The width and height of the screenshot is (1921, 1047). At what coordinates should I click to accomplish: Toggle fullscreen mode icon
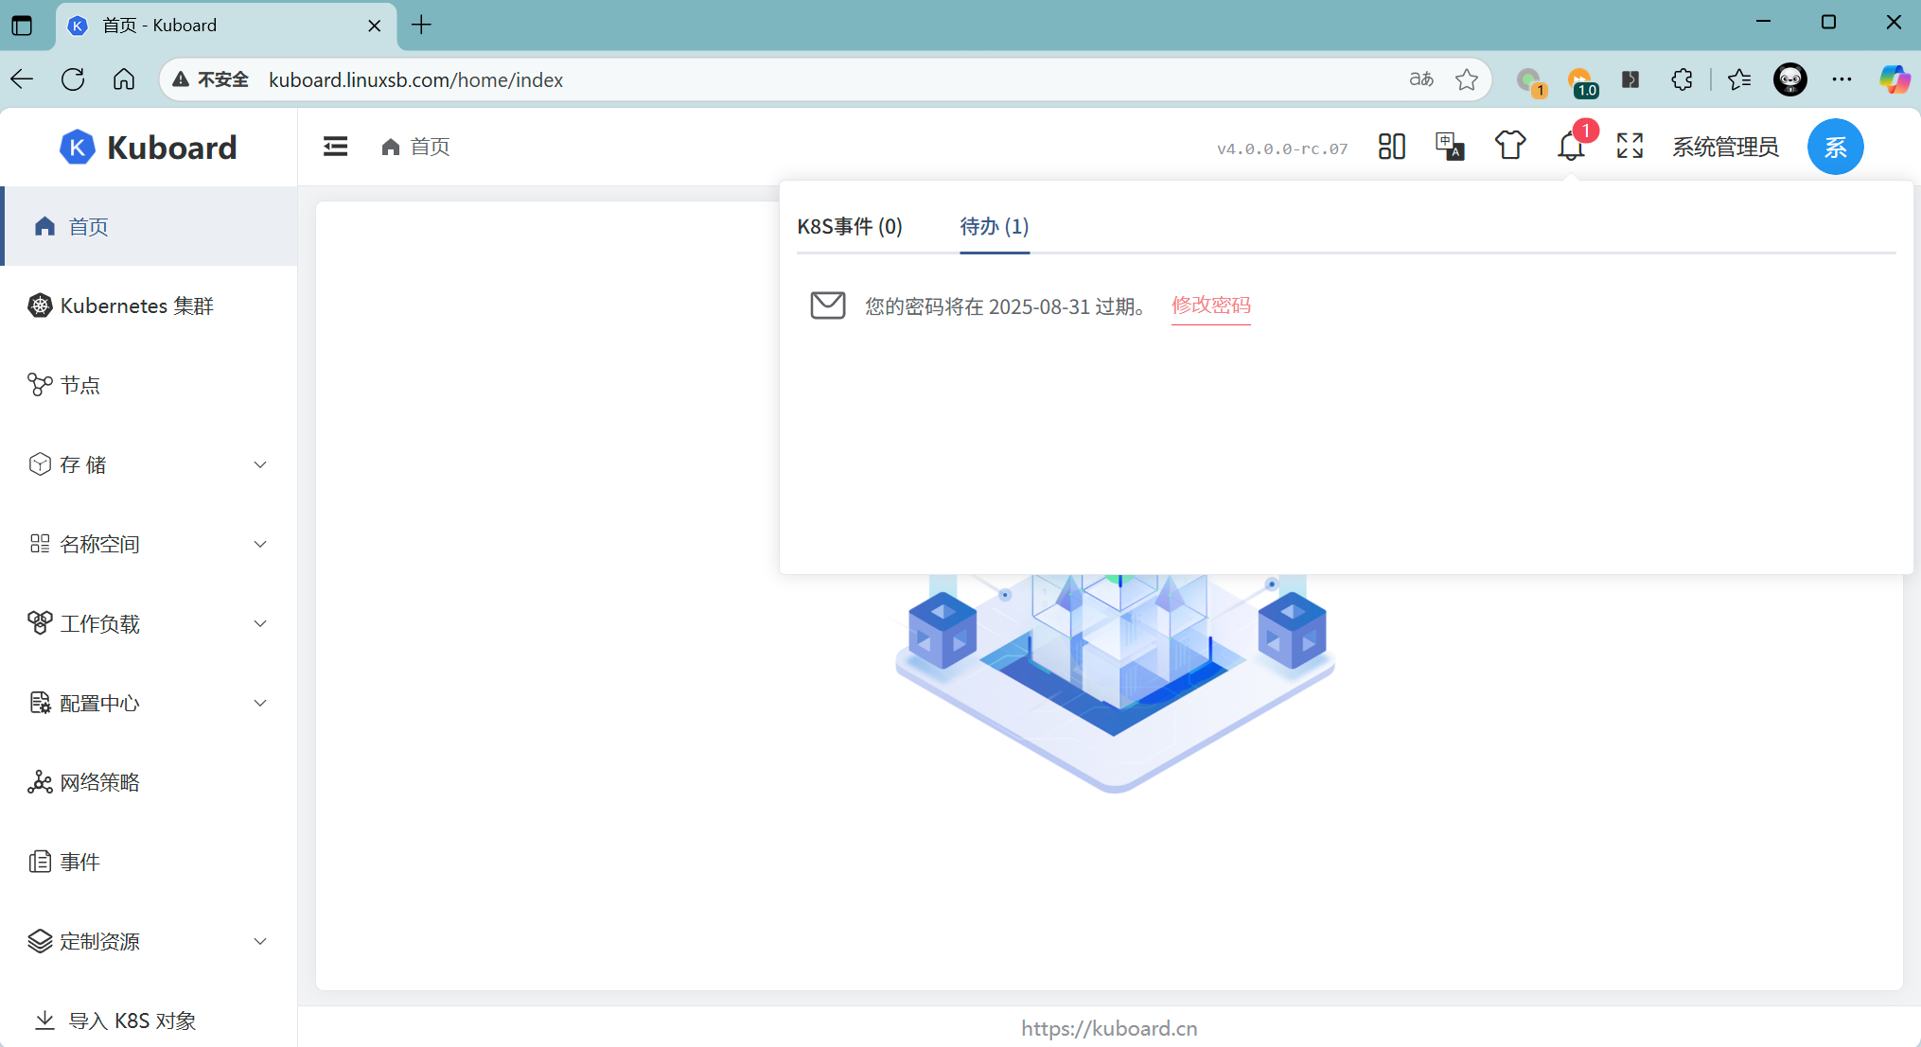(1629, 146)
